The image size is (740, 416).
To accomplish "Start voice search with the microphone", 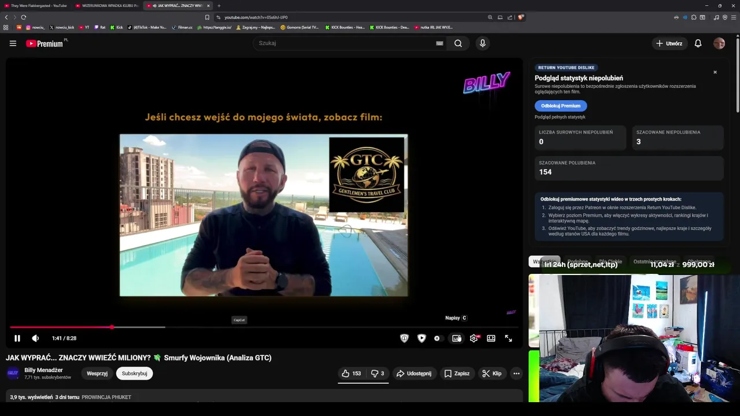I will 482,43.
